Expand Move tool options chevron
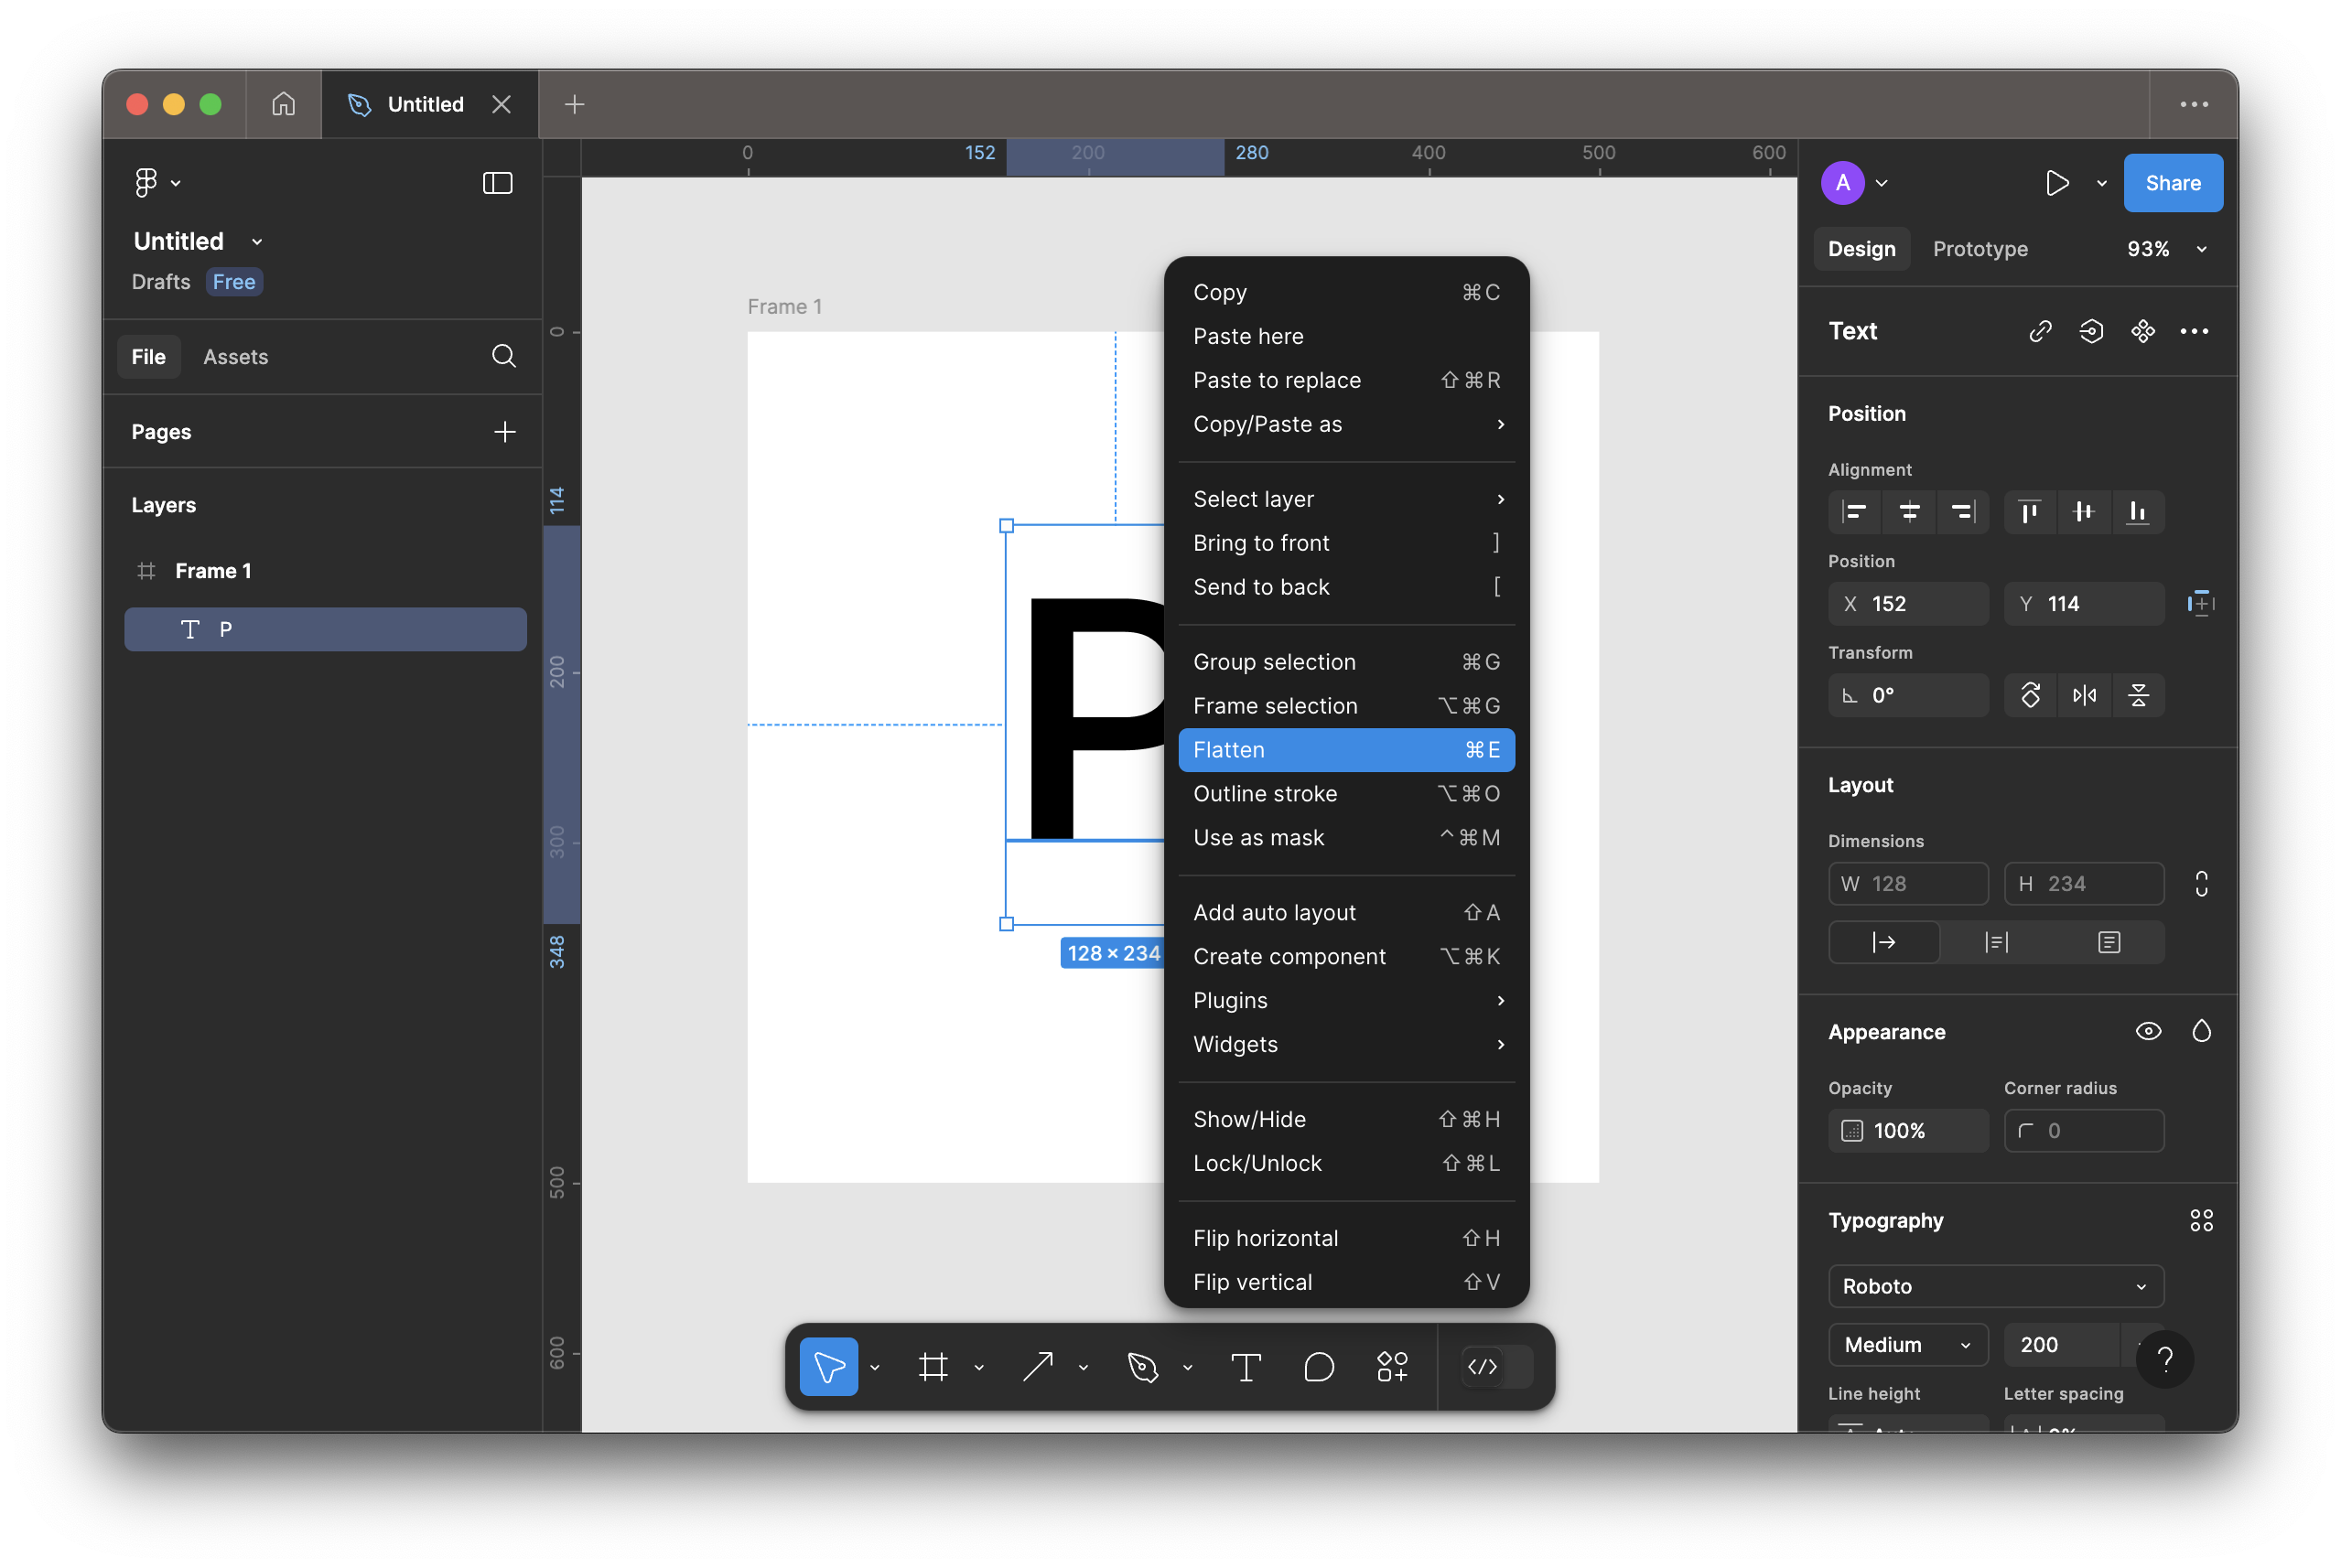This screenshot has width=2341, height=1568. [874, 1367]
